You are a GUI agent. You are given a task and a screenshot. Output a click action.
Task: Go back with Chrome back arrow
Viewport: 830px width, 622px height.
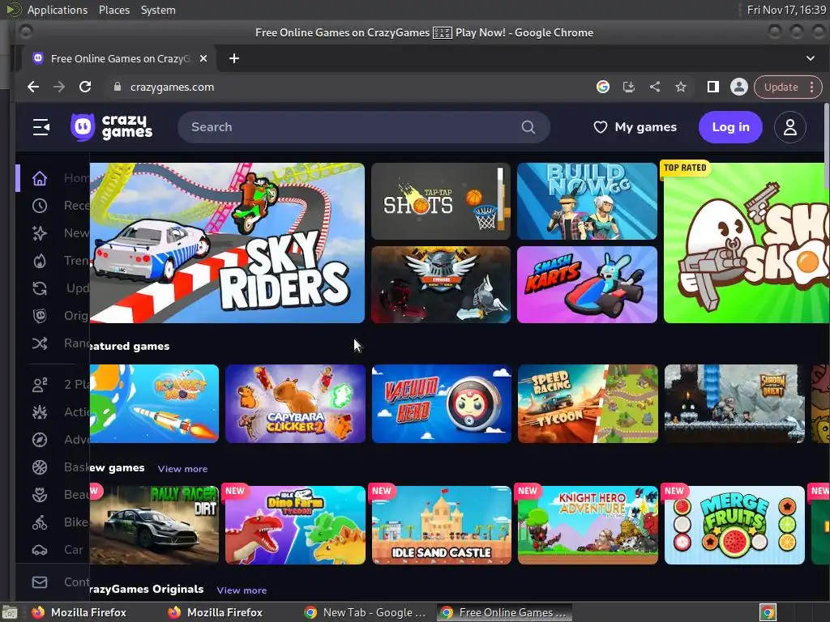coord(33,87)
